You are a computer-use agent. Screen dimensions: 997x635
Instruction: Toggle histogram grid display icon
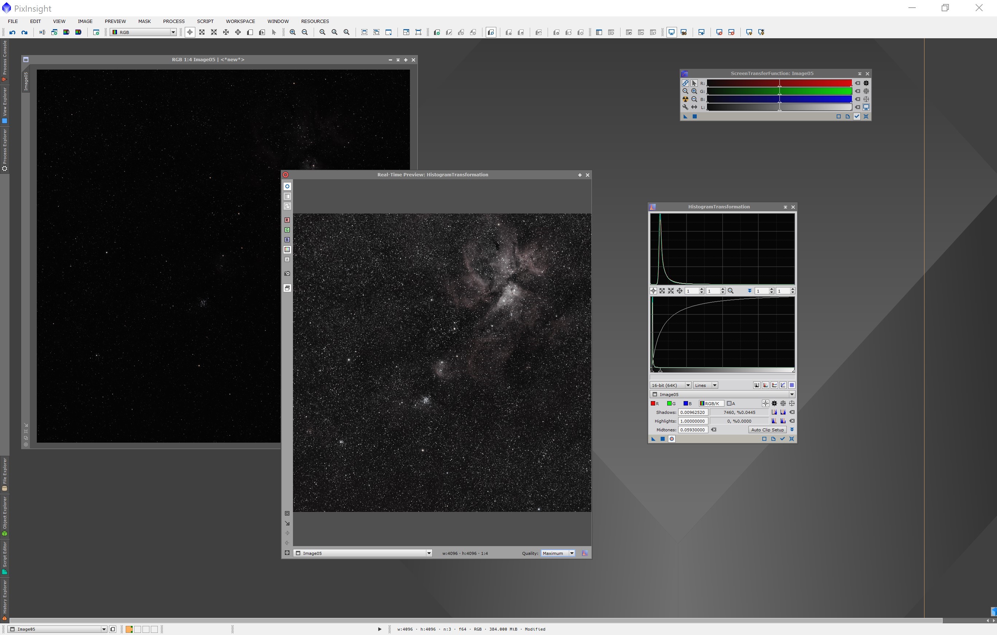791,385
